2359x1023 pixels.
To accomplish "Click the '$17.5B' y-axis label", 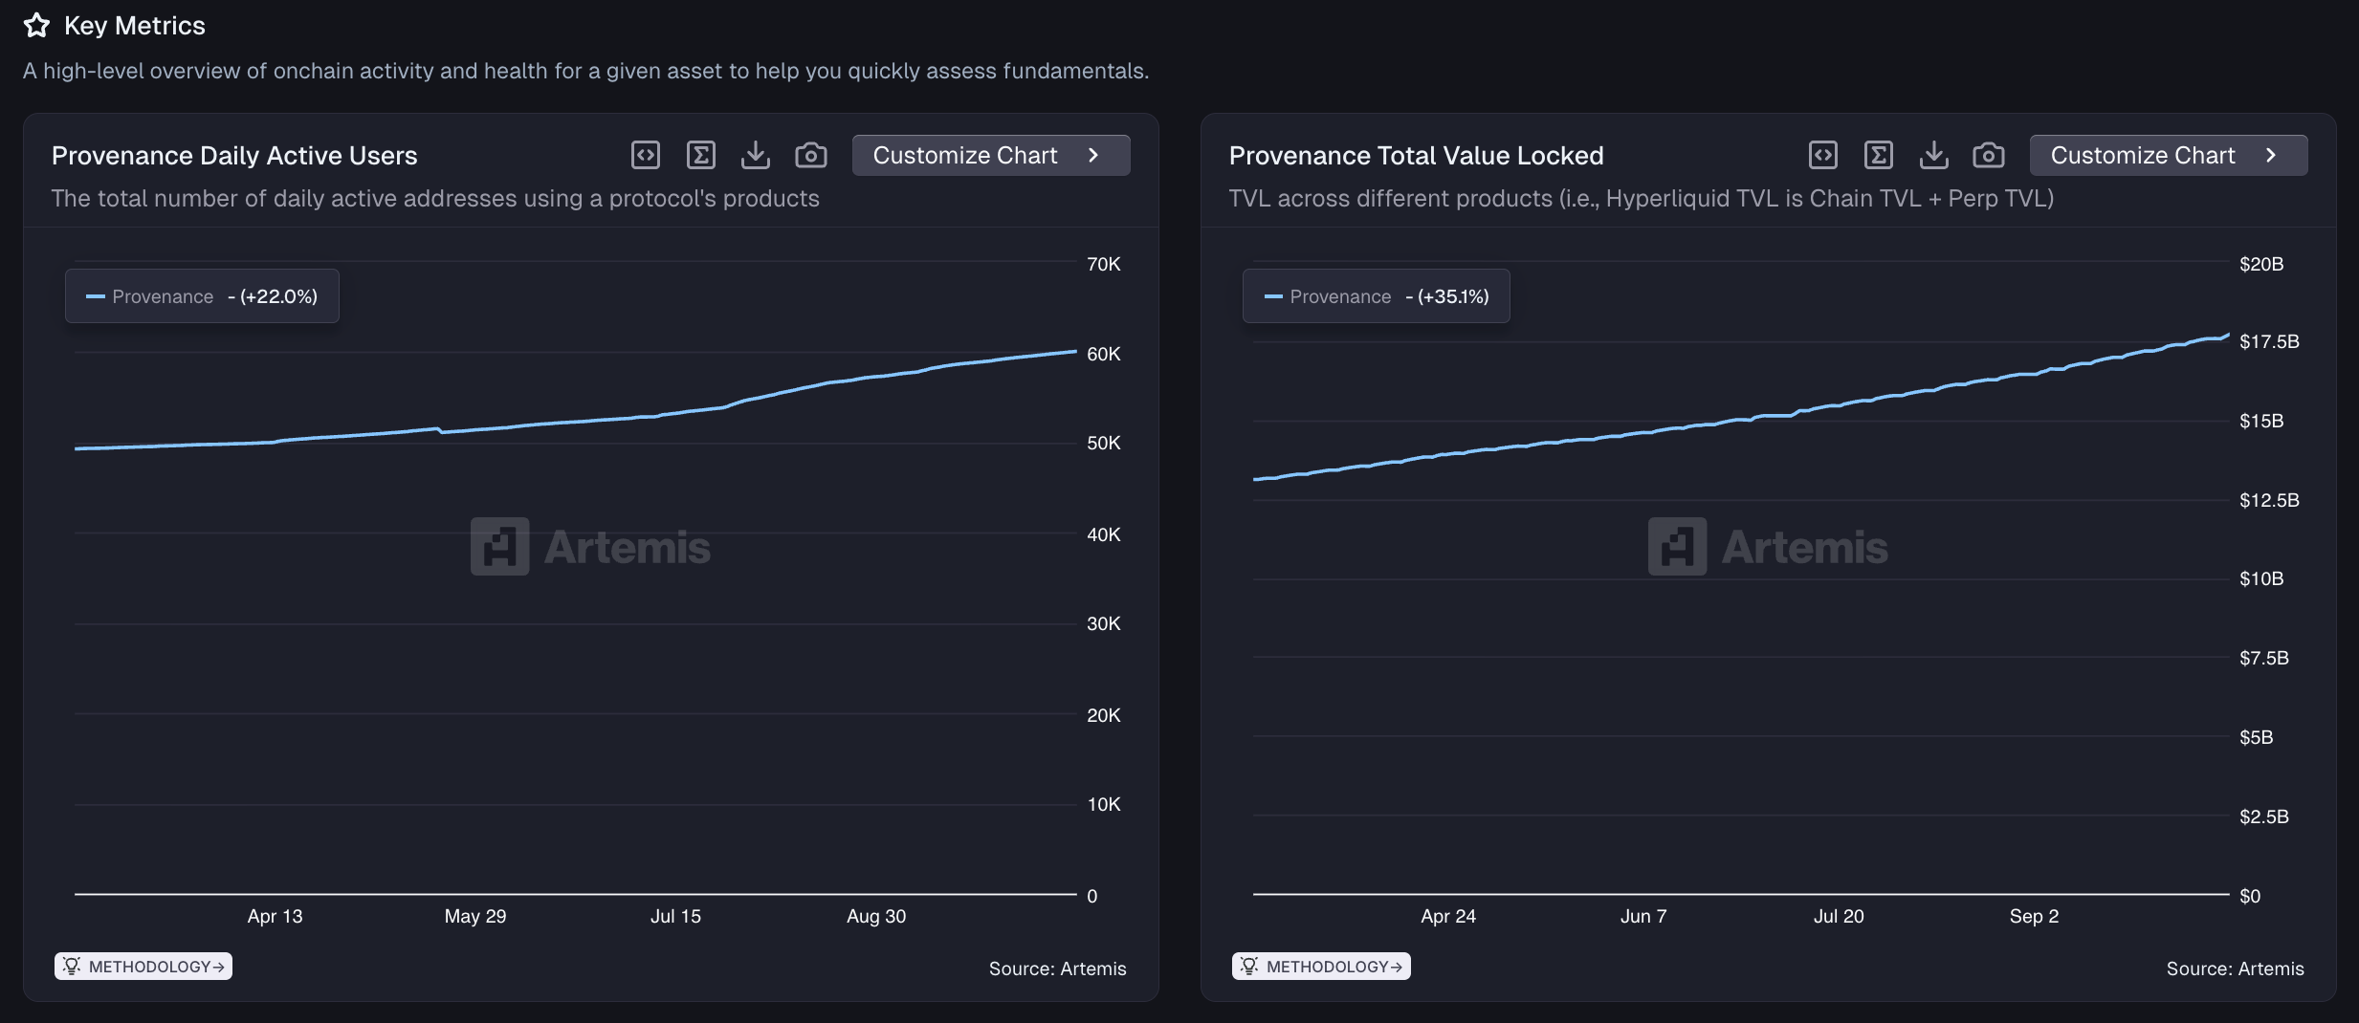I will (2269, 341).
